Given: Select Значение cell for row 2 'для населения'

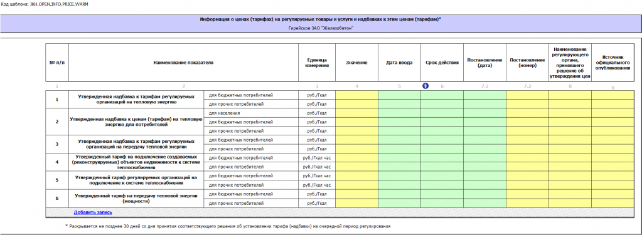Looking at the screenshot, I should pyautogui.click(x=356, y=113).
